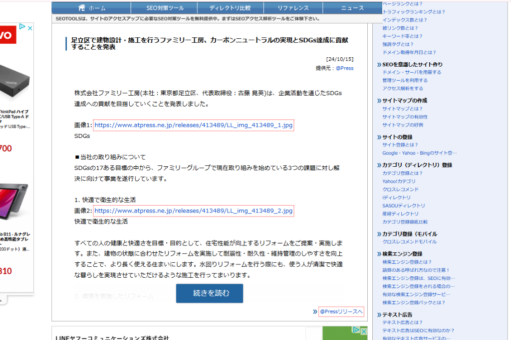Click the SEOTOOLS tagline under the navigation bar
Screen dimensions: 511x340
click(x=188, y=18)
